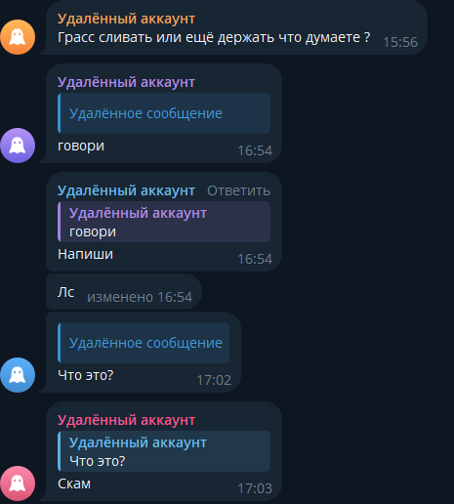This screenshot has width=454, height=504.
Task: Open orange Удалённый аккаунт sender name
Action: click(126, 19)
